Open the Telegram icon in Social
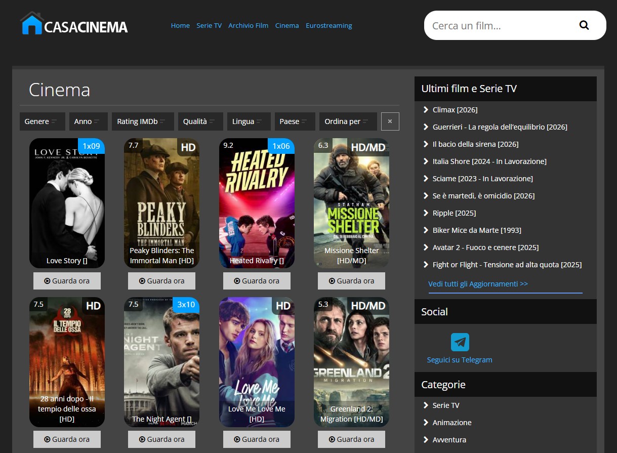 460,342
